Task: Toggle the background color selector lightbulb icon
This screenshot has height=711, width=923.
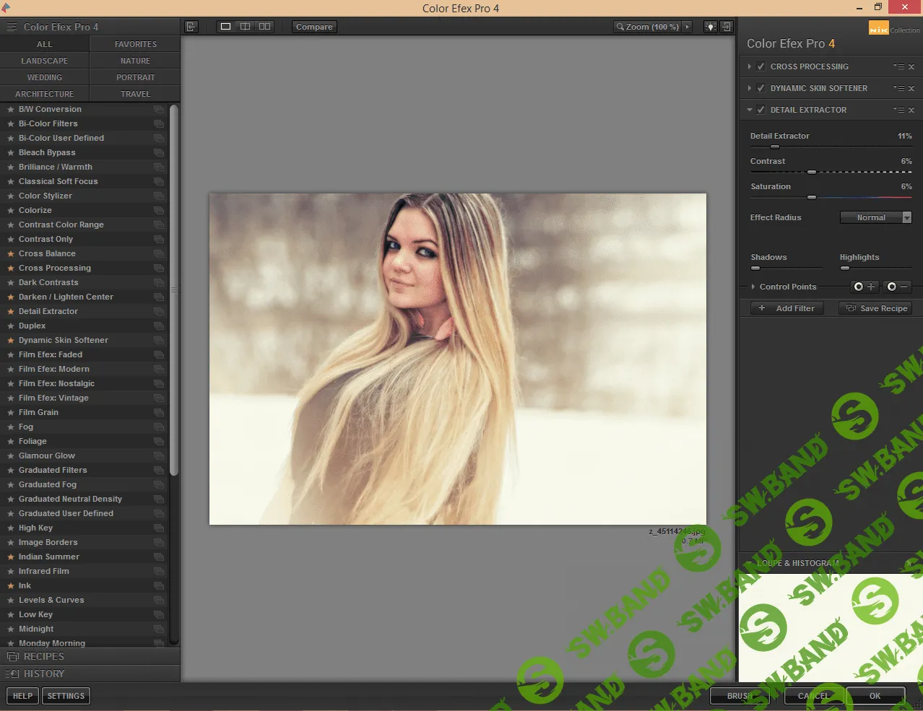Action: pyautogui.click(x=709, y=26)
